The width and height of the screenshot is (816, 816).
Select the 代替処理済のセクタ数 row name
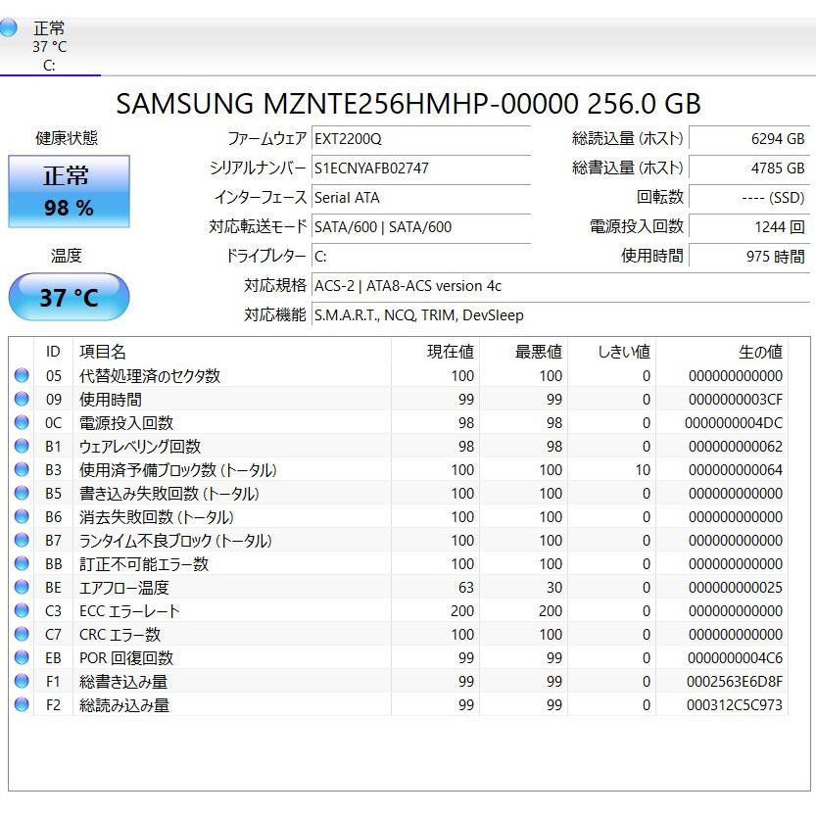point(150,376)
